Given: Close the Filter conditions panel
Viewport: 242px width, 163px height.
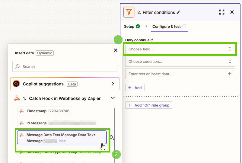Looking at the screenshot, I should click(x=232, y=12).
